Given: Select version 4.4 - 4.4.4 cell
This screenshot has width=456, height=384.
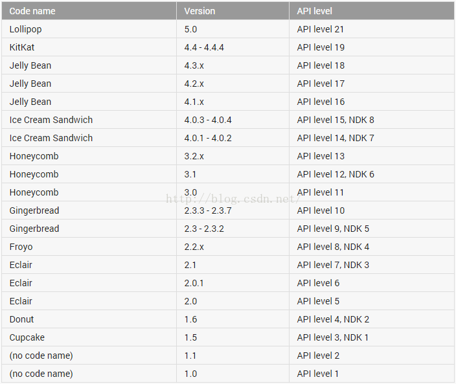Looking at the screenshot, I should [x=204, y=47].
